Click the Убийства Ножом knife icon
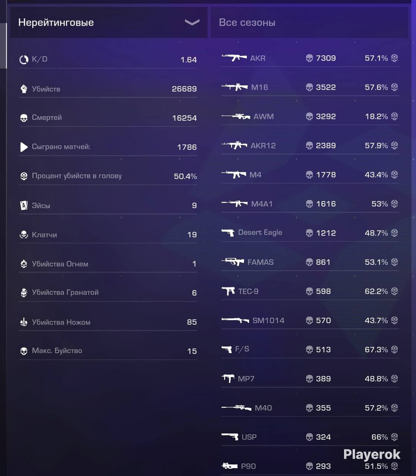This screenshot has width=416, height=476. pyautogui.click(x=24, y=322)
